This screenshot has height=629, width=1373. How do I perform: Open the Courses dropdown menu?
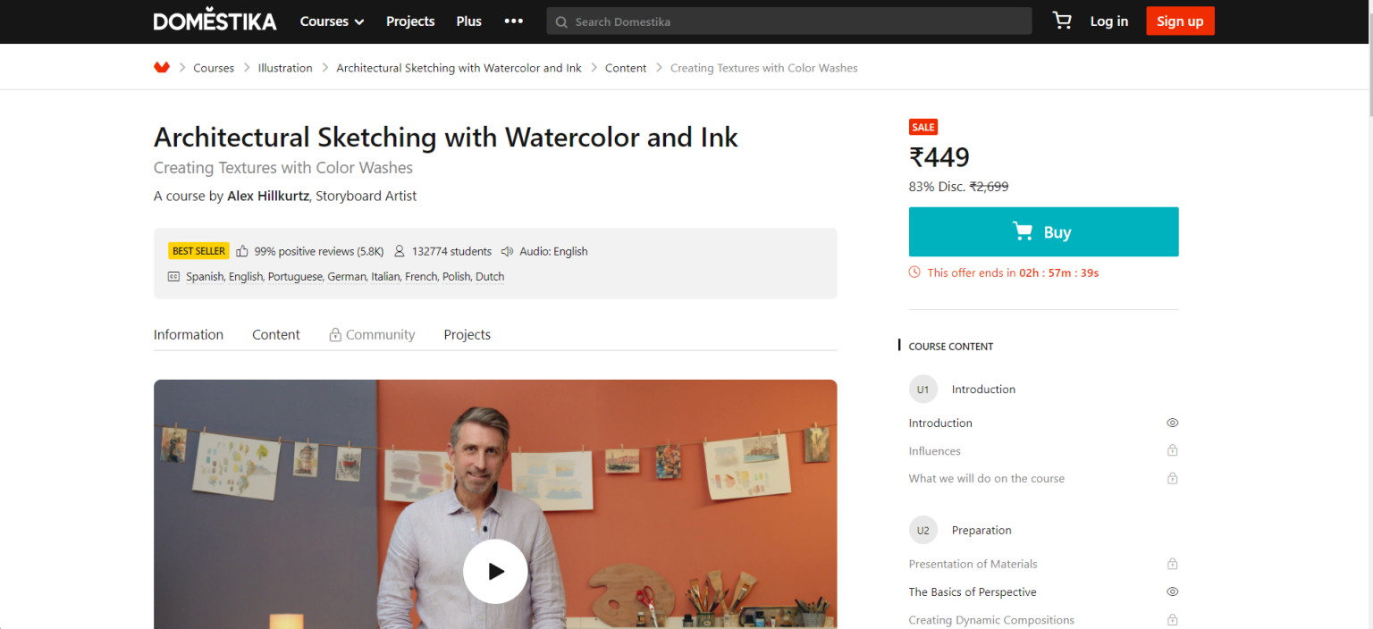pyautogui.click(x=331, y=21)
